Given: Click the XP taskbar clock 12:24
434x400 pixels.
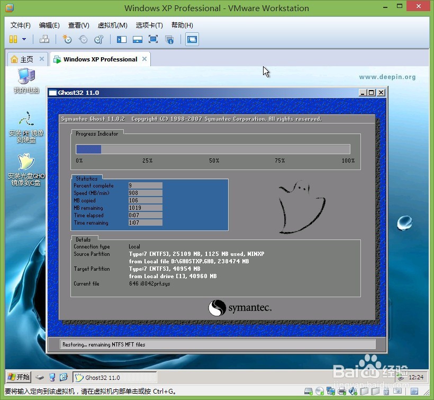Looking at the screenshot, I should [416, 377].
